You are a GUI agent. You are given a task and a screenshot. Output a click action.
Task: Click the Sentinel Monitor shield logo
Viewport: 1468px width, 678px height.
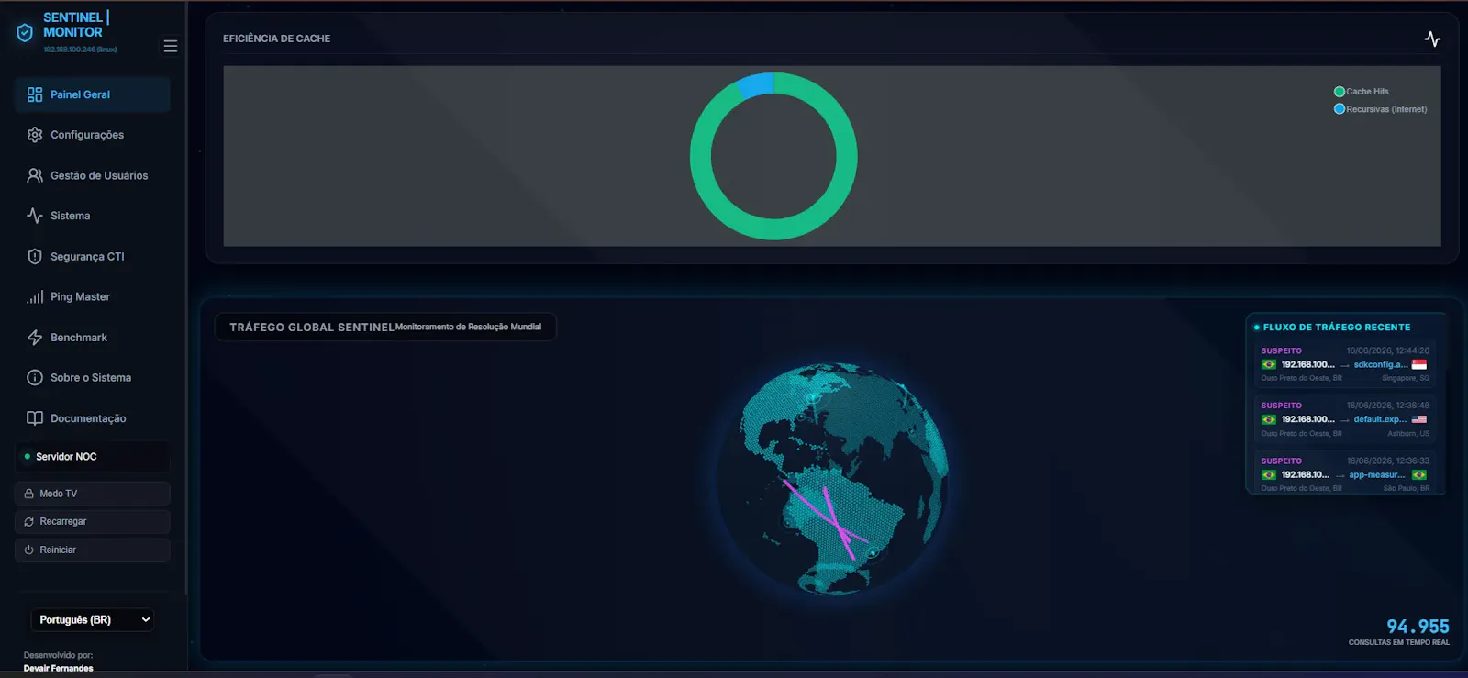25,33
